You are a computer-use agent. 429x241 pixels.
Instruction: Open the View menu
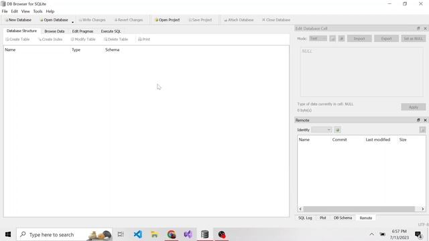coord(25,11)
